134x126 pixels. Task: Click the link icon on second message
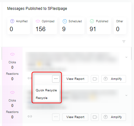30,116
